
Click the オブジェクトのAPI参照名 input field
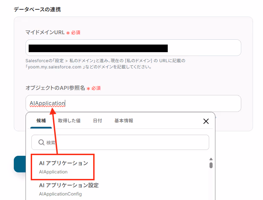pos(133,103)
